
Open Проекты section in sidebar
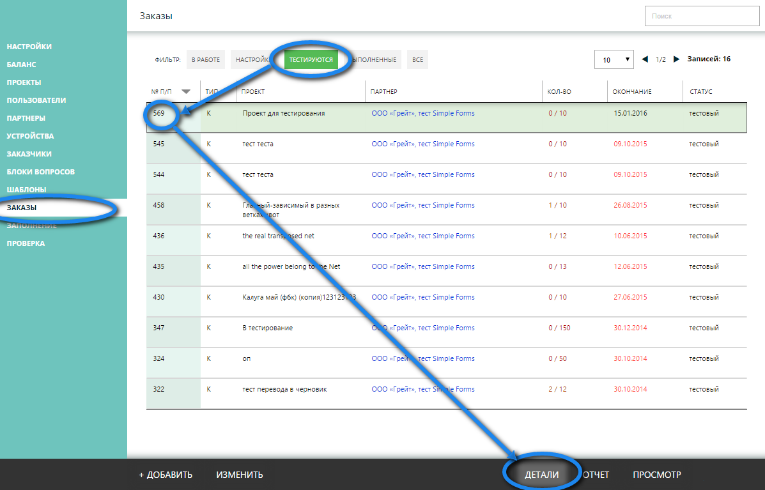24,82
